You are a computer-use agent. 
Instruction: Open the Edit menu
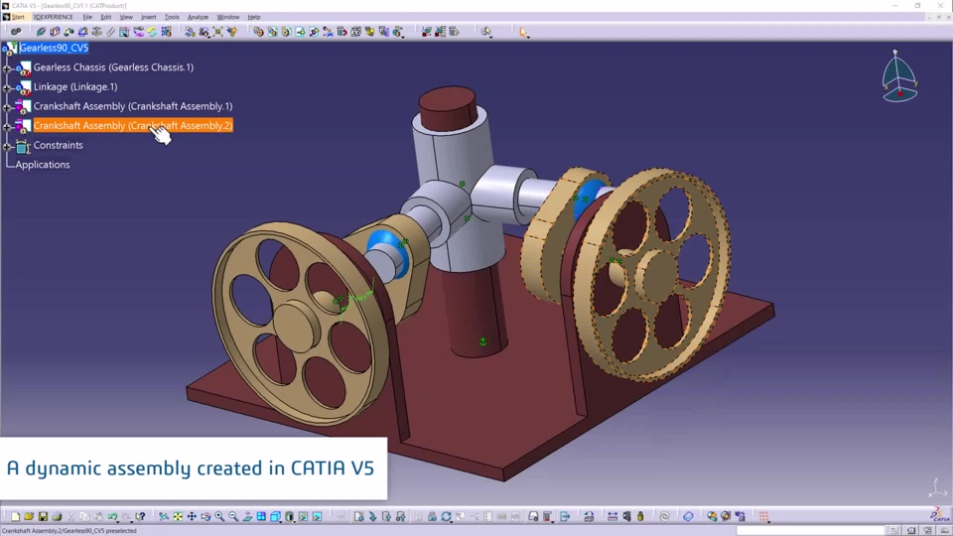pos(106,17)
